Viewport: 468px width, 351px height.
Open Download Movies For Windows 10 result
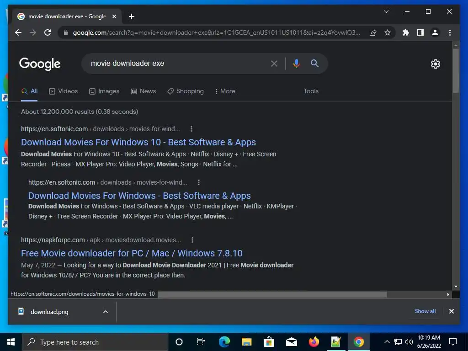[x=138, y=143]
